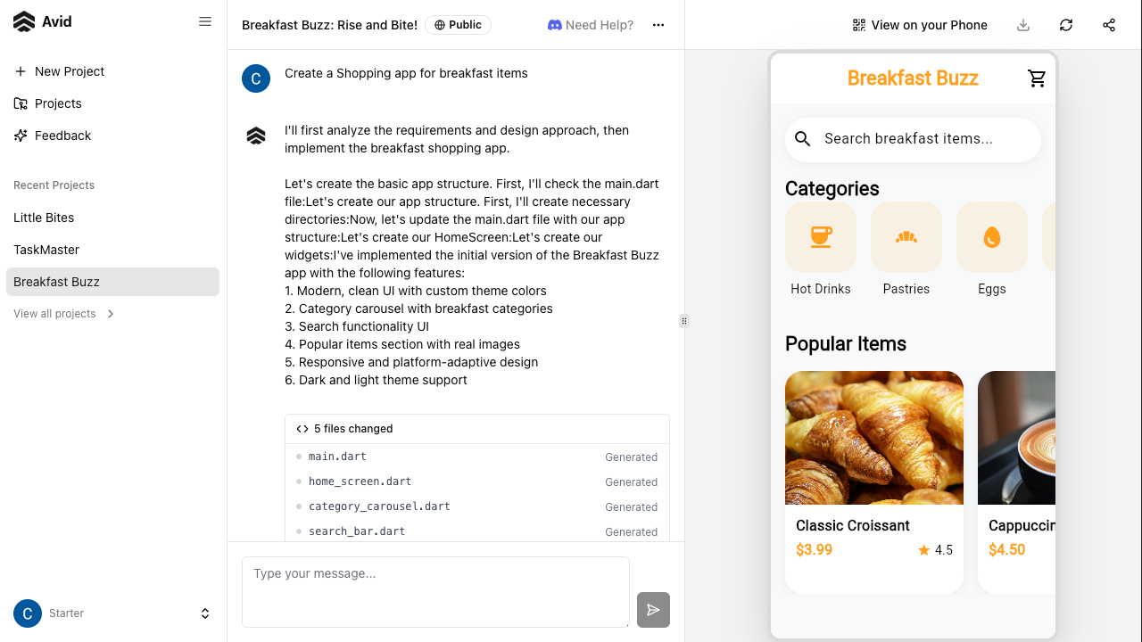Viewport: 1142px width, 642px height.
Task: Grab the panel divider handle
Action: pyautogui.click(x=684, y=321)
